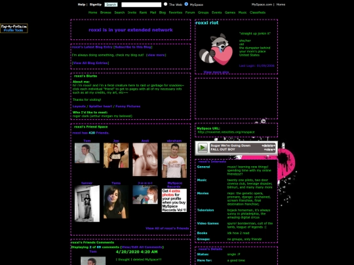Open friend tanner's black-and-white photo
This screenshot has width=354, height=265.
(x=87, y=203)
